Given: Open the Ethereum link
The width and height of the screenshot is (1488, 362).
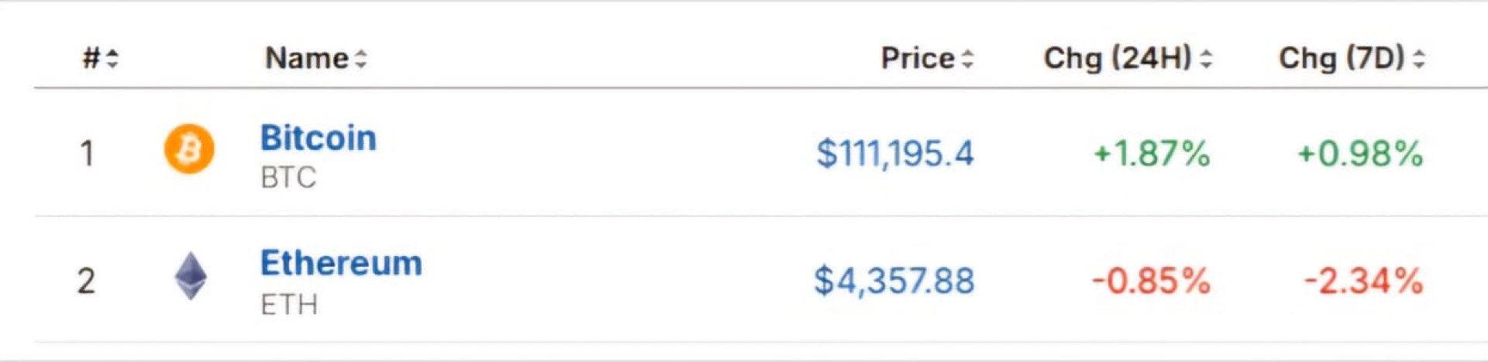Looking at the screenshot, I should point(341,263).
